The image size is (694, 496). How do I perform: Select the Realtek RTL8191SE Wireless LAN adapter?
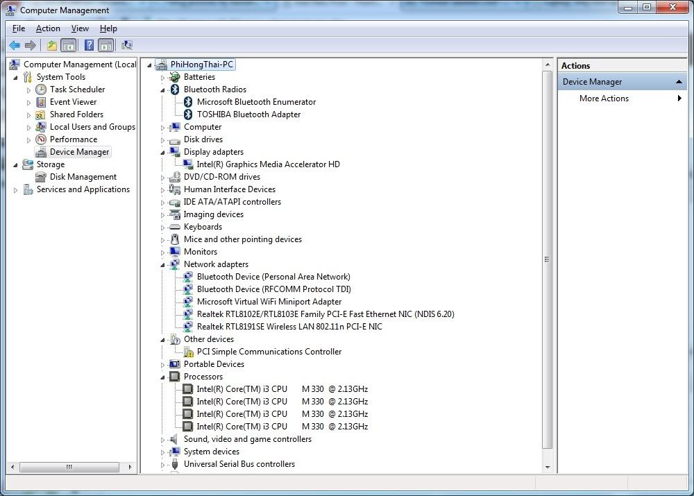(x=289, y=327)
